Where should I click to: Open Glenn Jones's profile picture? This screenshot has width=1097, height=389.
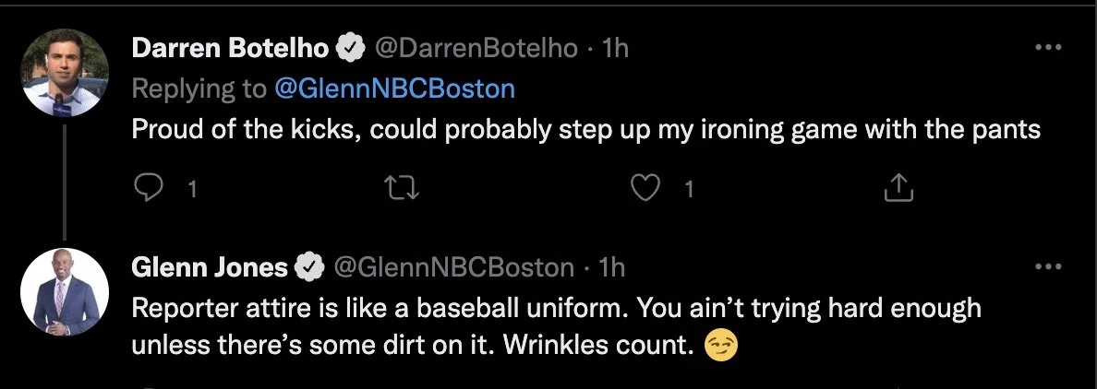[x=65, y=292]
